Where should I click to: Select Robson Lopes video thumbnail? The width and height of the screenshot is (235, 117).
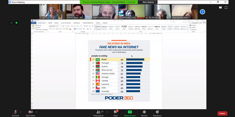coord(79,12)
